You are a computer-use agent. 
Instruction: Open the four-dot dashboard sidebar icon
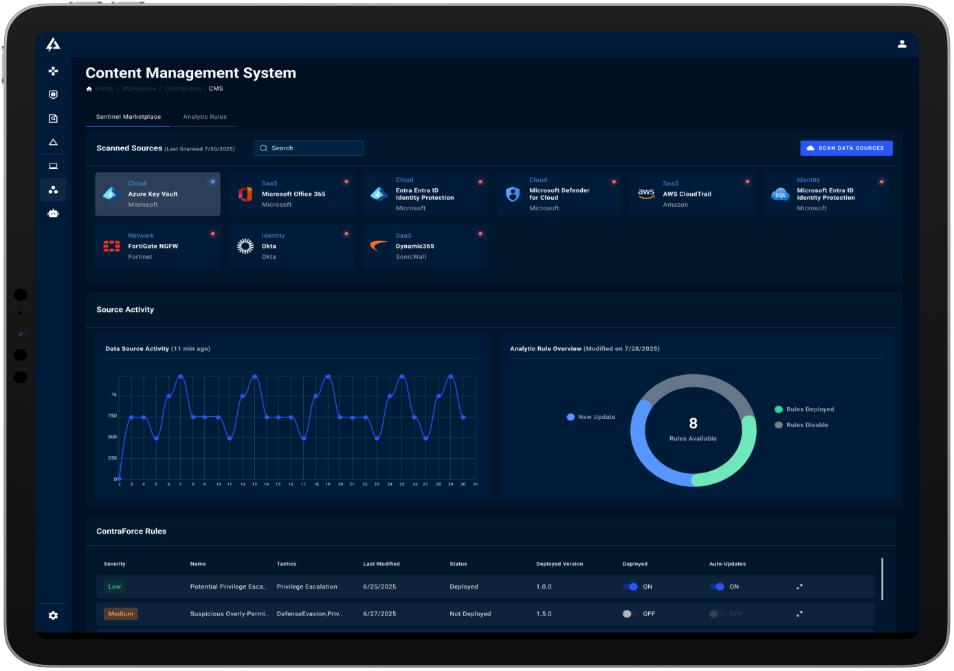[x=53, y=71]
